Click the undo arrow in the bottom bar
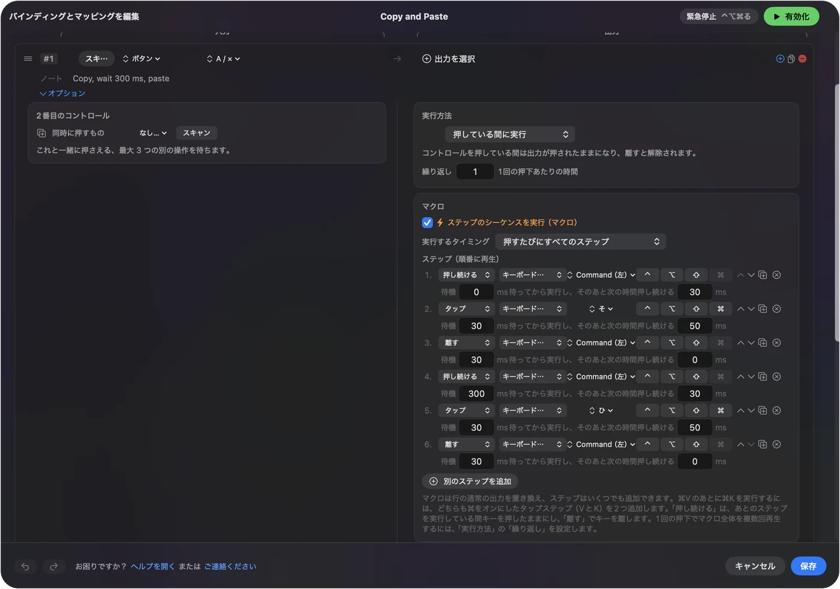The height and width of the screenshot is (589, 840). 25,566
